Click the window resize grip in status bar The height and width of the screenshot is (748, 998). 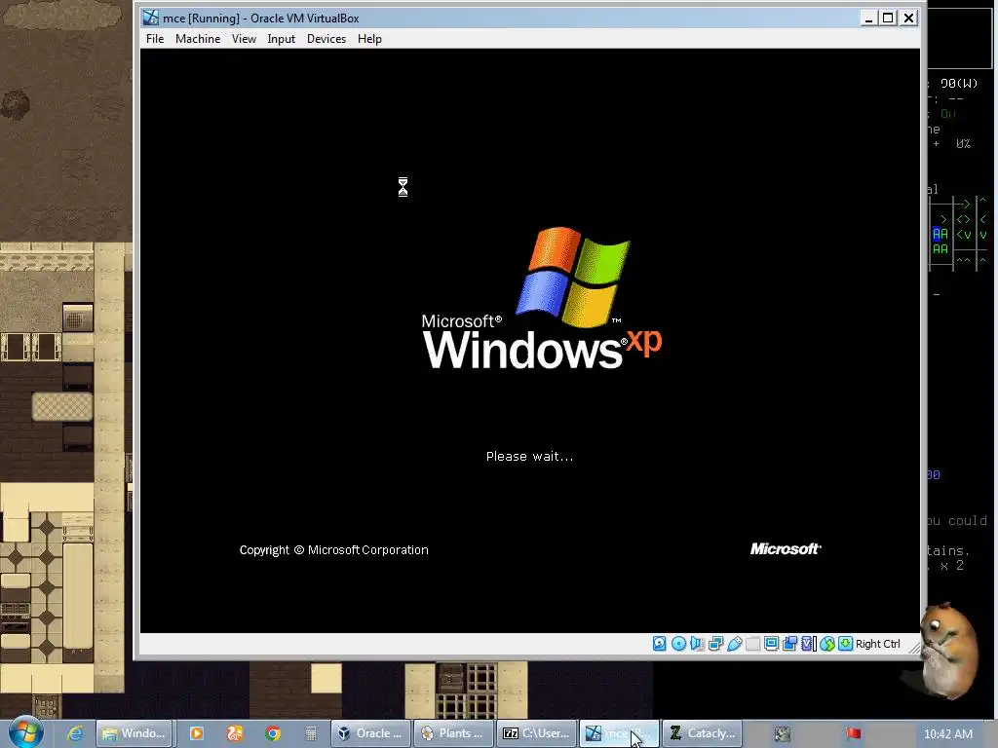pyautogui.click(x=914, y=648)
